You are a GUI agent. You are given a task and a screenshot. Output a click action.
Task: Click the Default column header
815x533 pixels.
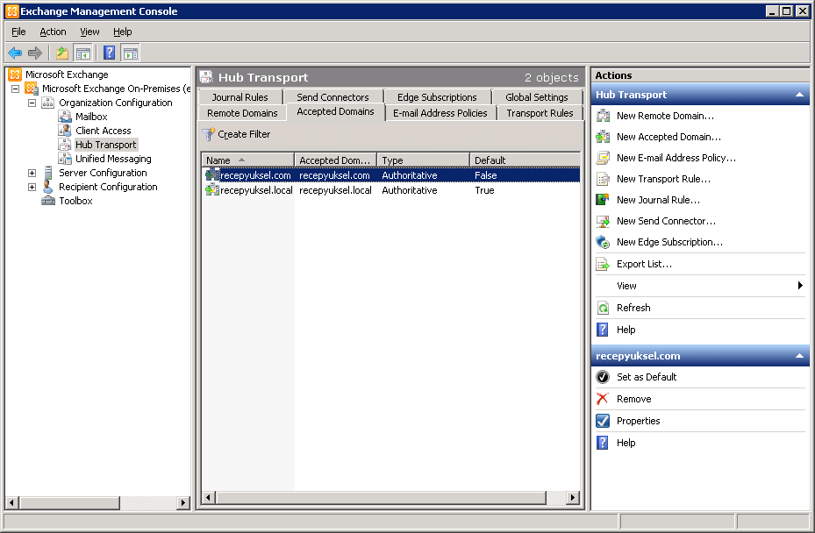[525, 160]
